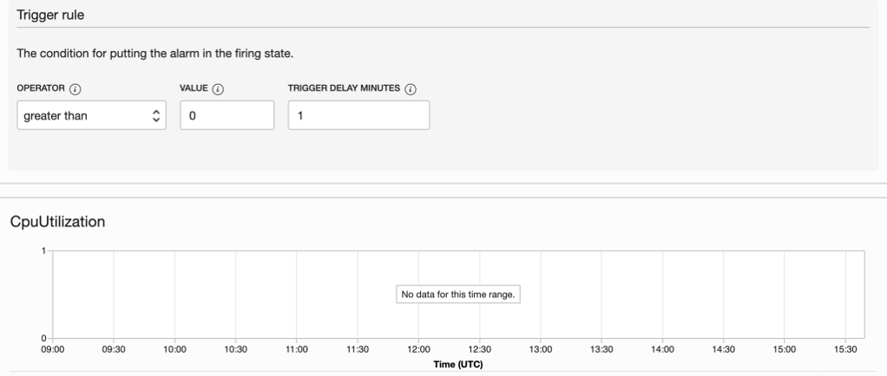The image size is (887, 376).
Task: Open the TRIGGER DELAY MINUTES info tooltip icon
Action: point(411,88)
